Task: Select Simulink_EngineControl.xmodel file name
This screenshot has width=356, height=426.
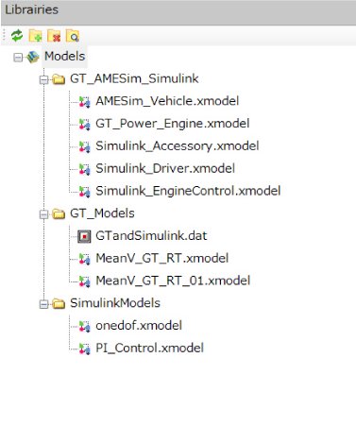Action: tap(188, 191)
